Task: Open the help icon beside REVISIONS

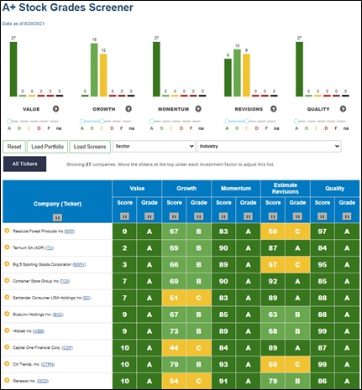Action: tap(274, 109)
